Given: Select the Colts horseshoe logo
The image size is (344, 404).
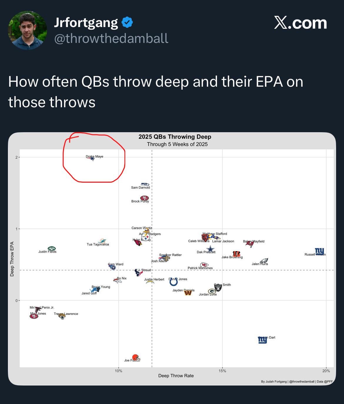Looking at the screenshot, I should click(173, 282).
